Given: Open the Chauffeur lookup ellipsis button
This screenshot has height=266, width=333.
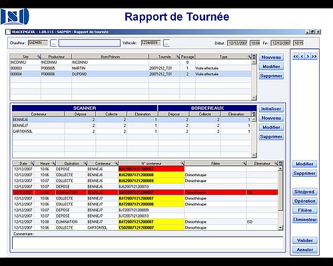Looking at the screenshot, I should pyautogui.click(x=53, y=43).
